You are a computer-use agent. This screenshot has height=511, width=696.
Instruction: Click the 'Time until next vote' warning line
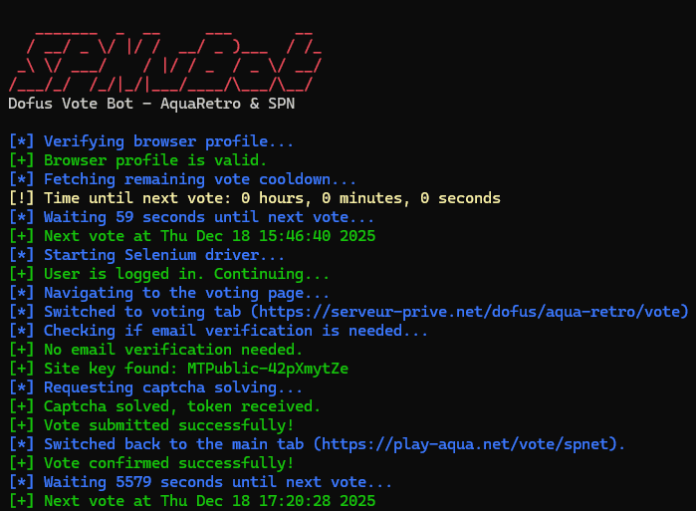[255, 198]
